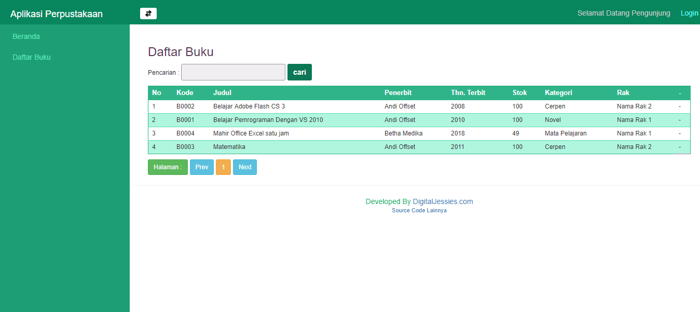Select page 1 in pagination
The width and height of the screenshot is (700, 312).
[x=223, y=167]
